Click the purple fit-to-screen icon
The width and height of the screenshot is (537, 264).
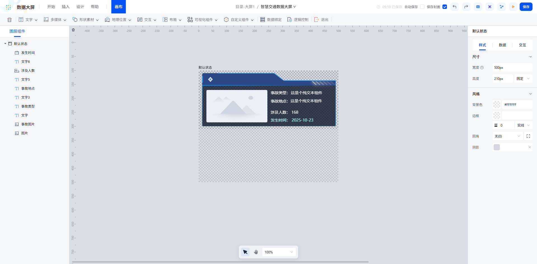pos(490,7)
